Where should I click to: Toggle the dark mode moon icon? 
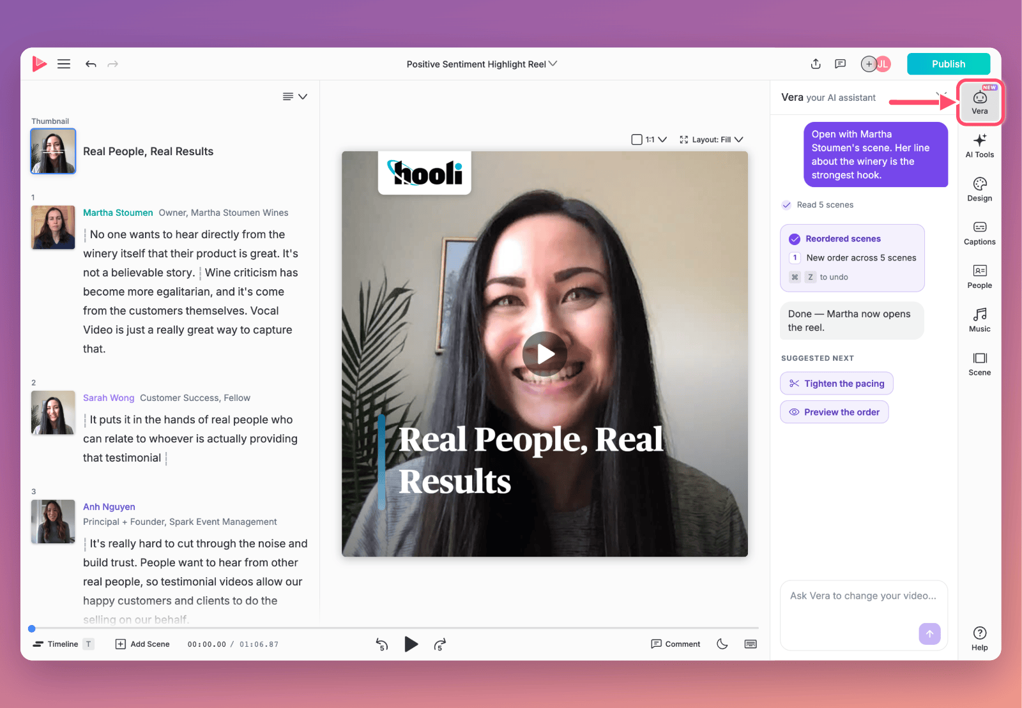pos(722,644)
